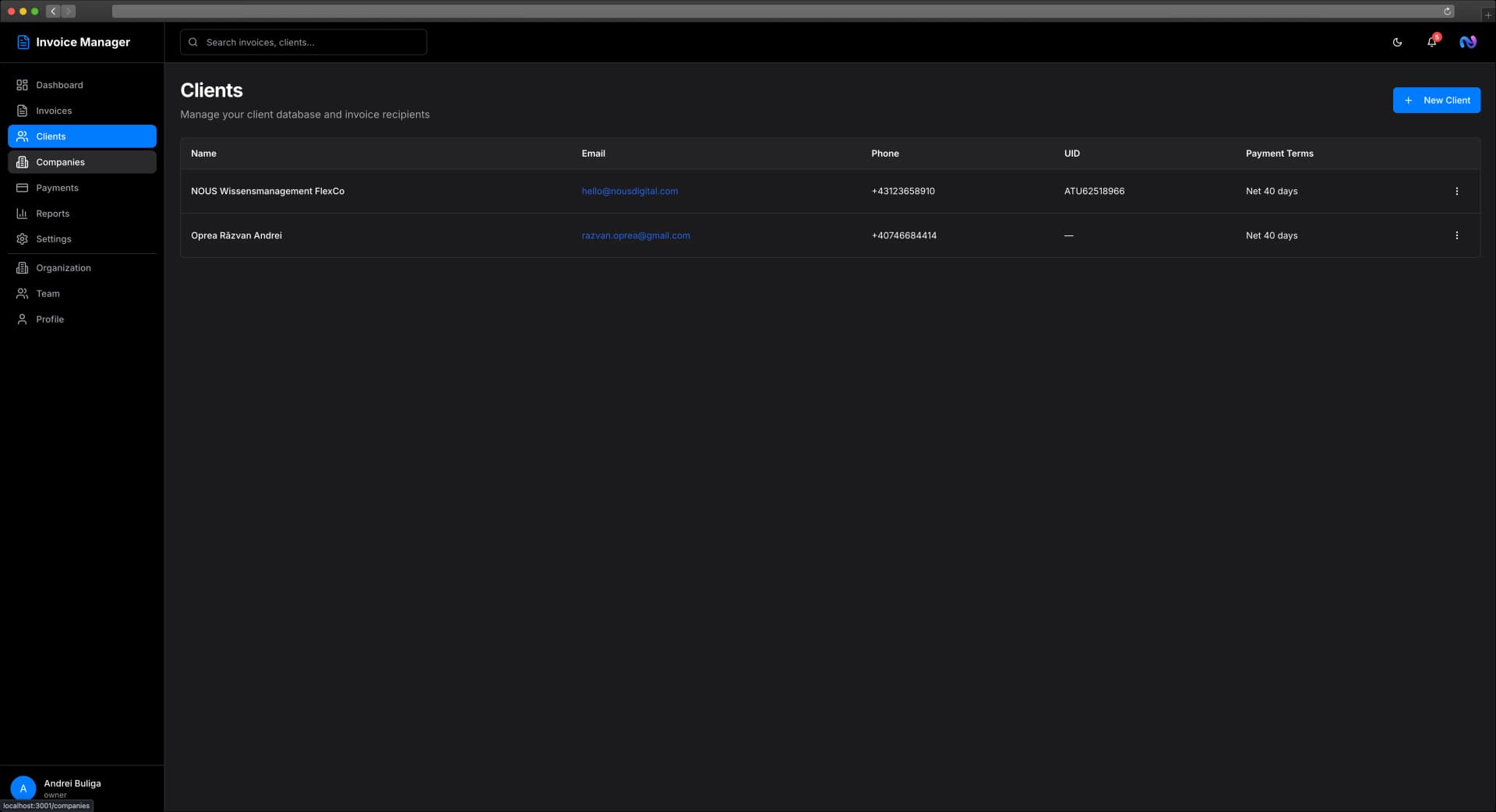Image resolution: width=1496 pixels, height=812 pixels.
Task: Go to Payments menu item
Action: [82, 188]
